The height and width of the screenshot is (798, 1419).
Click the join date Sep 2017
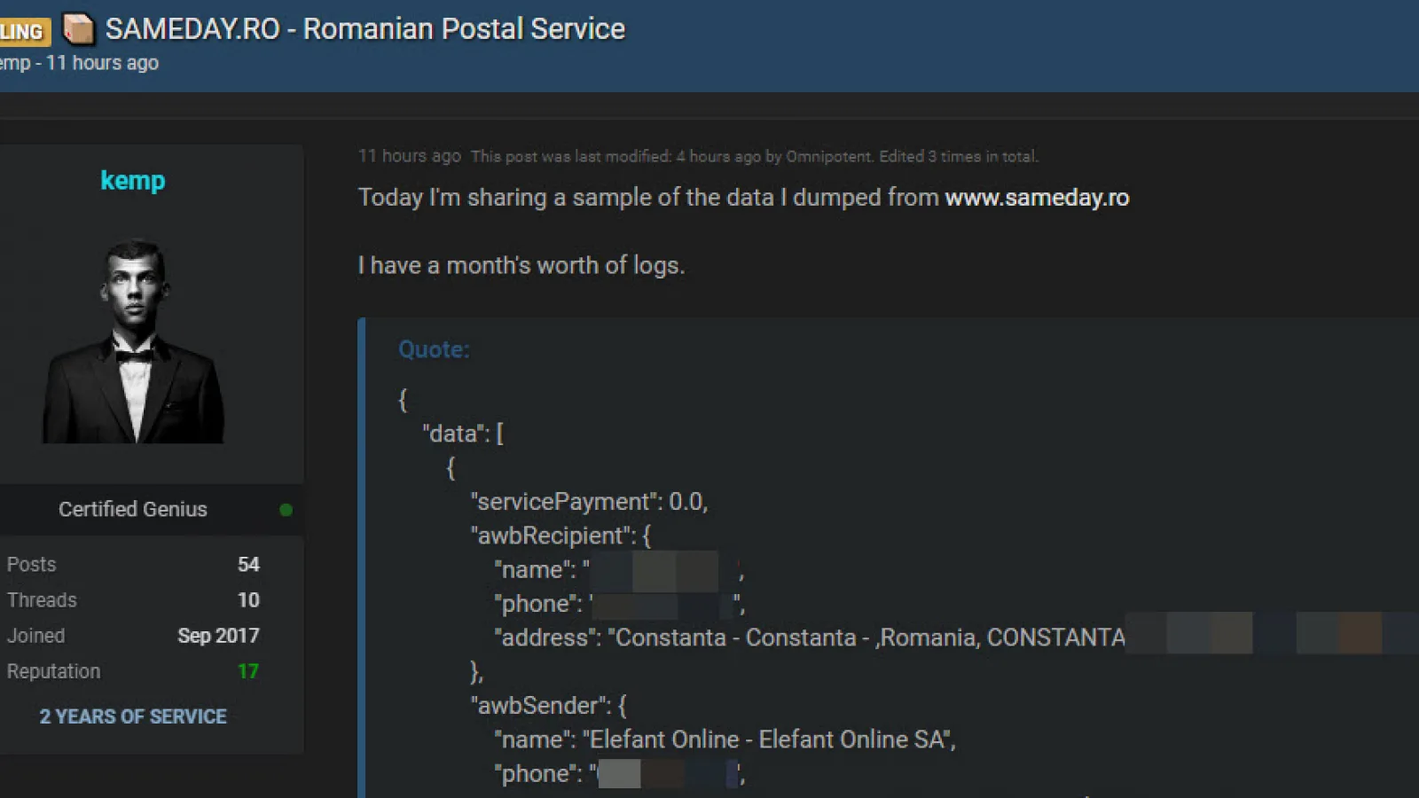point(218,636)
